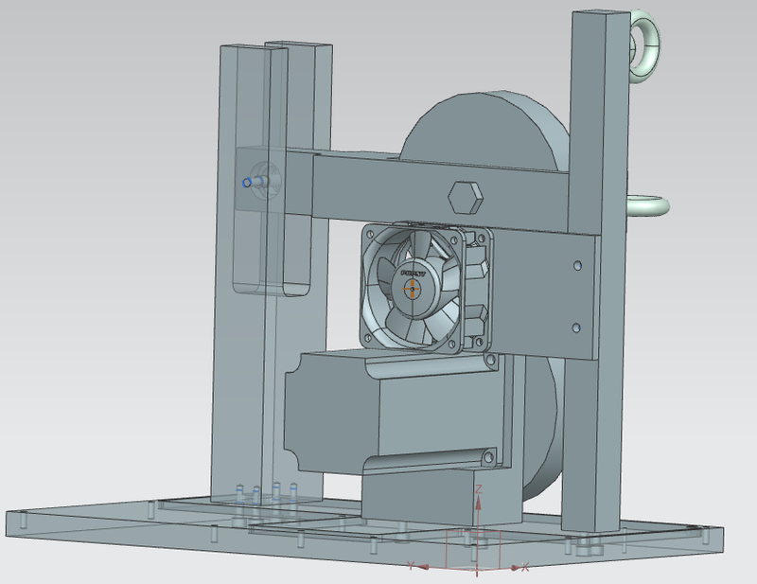Click the Z axis label

[x=478, y=488]
